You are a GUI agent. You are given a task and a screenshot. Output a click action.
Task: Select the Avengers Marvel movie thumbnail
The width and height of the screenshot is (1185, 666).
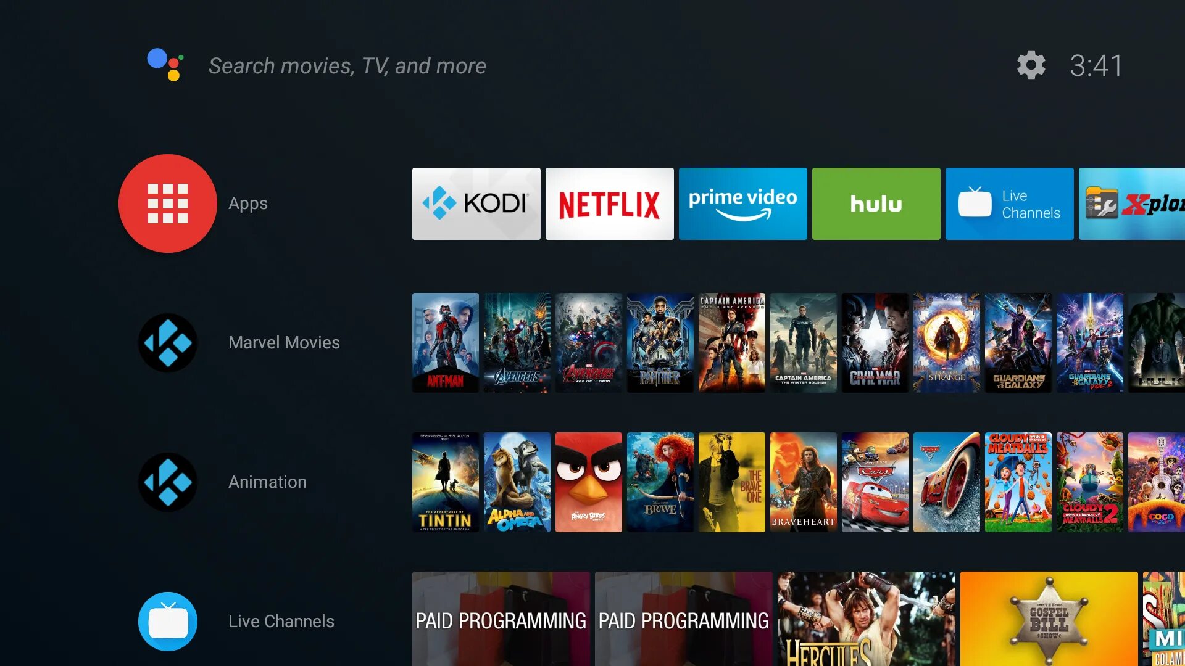[516, 342]
